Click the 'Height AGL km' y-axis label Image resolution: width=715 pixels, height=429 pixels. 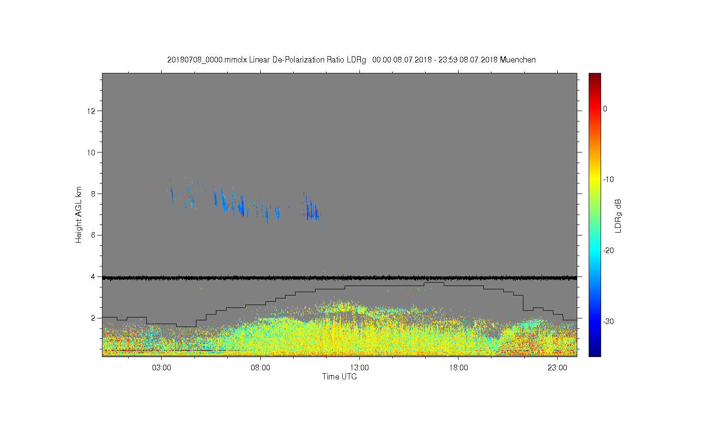(x=79, y=214)
